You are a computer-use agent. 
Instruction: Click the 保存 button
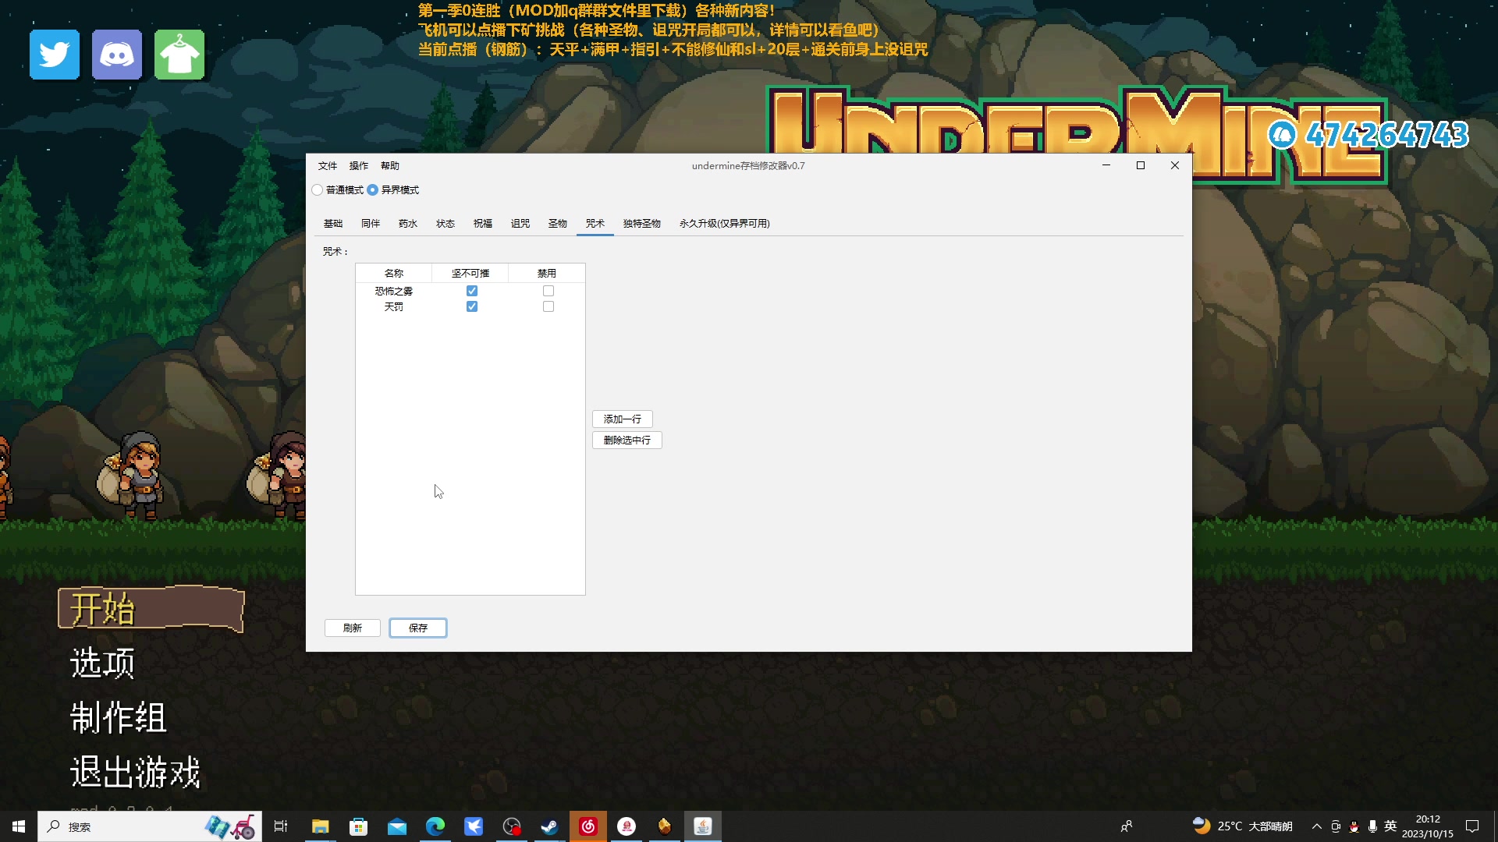tap(418, 628)
